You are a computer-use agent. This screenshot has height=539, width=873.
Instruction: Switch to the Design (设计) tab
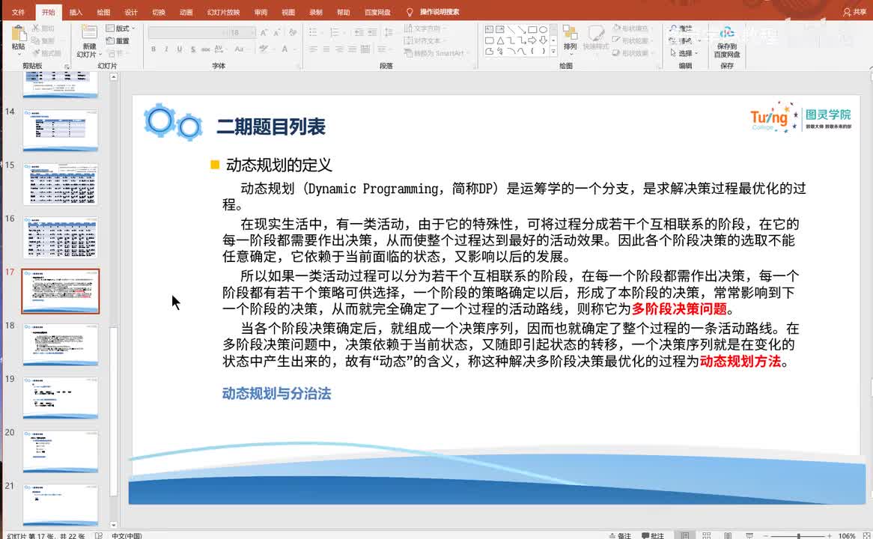[131, 12]
